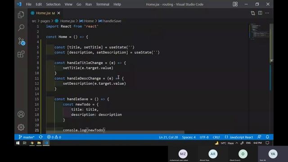Click console.log(newTodo) code
This screenshot has width=288, height=162.
(x=84, y=130)
